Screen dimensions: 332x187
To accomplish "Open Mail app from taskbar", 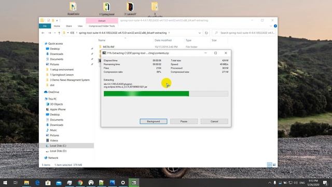I will click(x=59, y=182).
